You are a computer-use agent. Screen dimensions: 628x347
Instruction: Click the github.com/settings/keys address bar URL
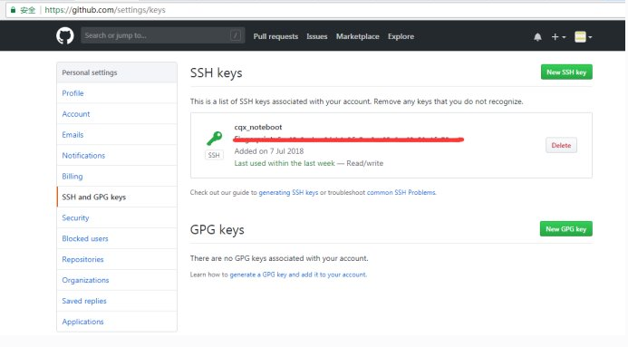tap(105, 10)
